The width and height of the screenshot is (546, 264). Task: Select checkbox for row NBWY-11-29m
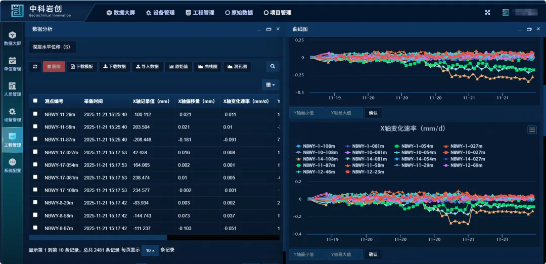(35, 114)
